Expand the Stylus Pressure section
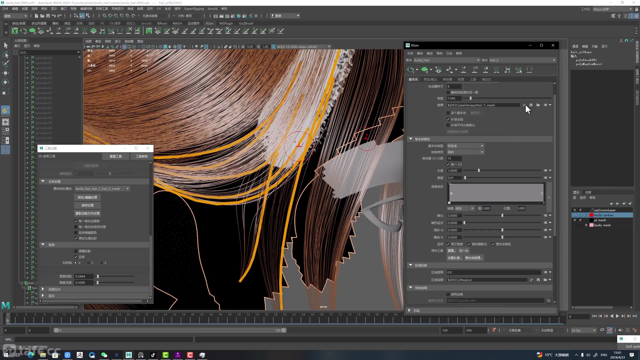The width and height of the screenshot is (640, 360). (x=43, y=289)
